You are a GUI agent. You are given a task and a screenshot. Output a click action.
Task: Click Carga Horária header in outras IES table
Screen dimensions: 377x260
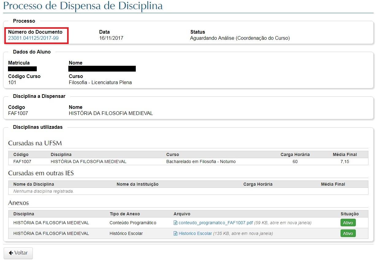click(258, 184)
